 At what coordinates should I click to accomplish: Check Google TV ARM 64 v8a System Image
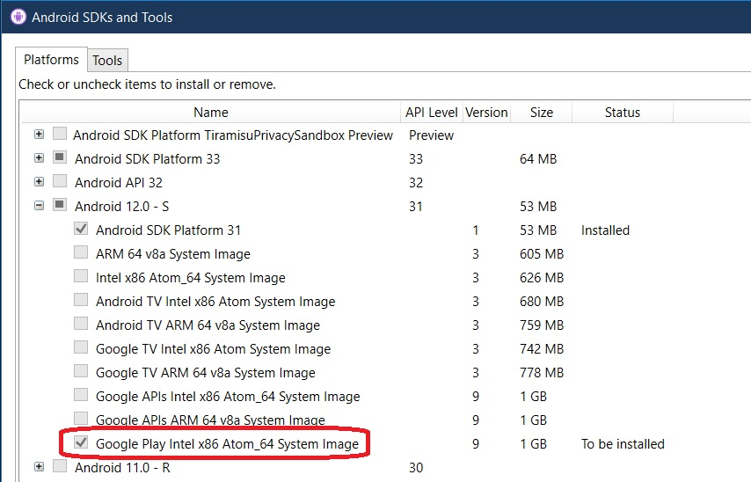pos(81,371)
